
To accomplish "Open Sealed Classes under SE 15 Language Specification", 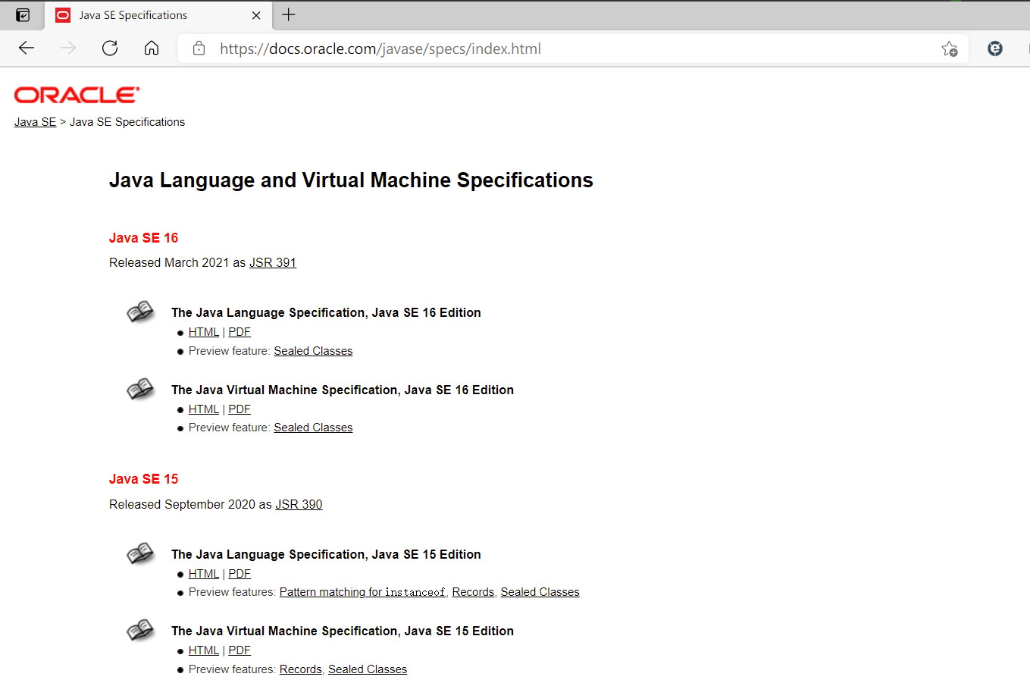I will tap(540, 592).
